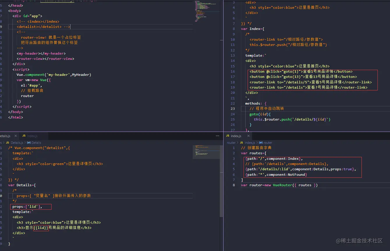Click the Vue.component('my-header',MyHeader) line
The height and width of the screenshot is (251, 390).
coord(54,75)
